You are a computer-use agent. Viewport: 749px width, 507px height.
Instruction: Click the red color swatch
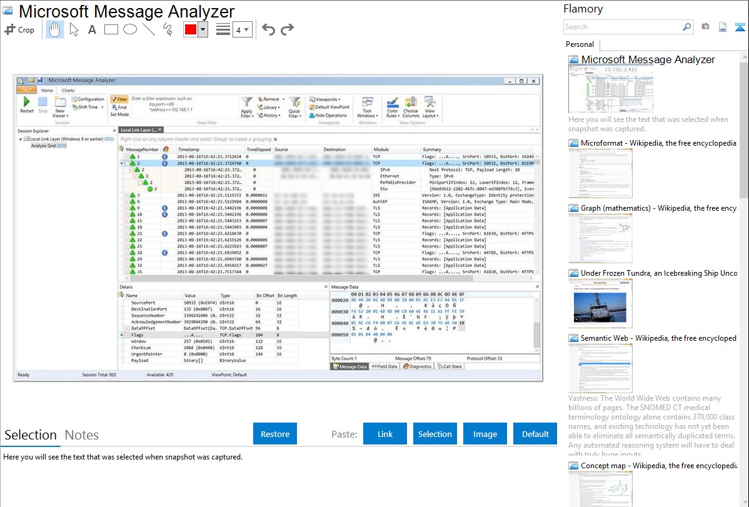[191, 29]
